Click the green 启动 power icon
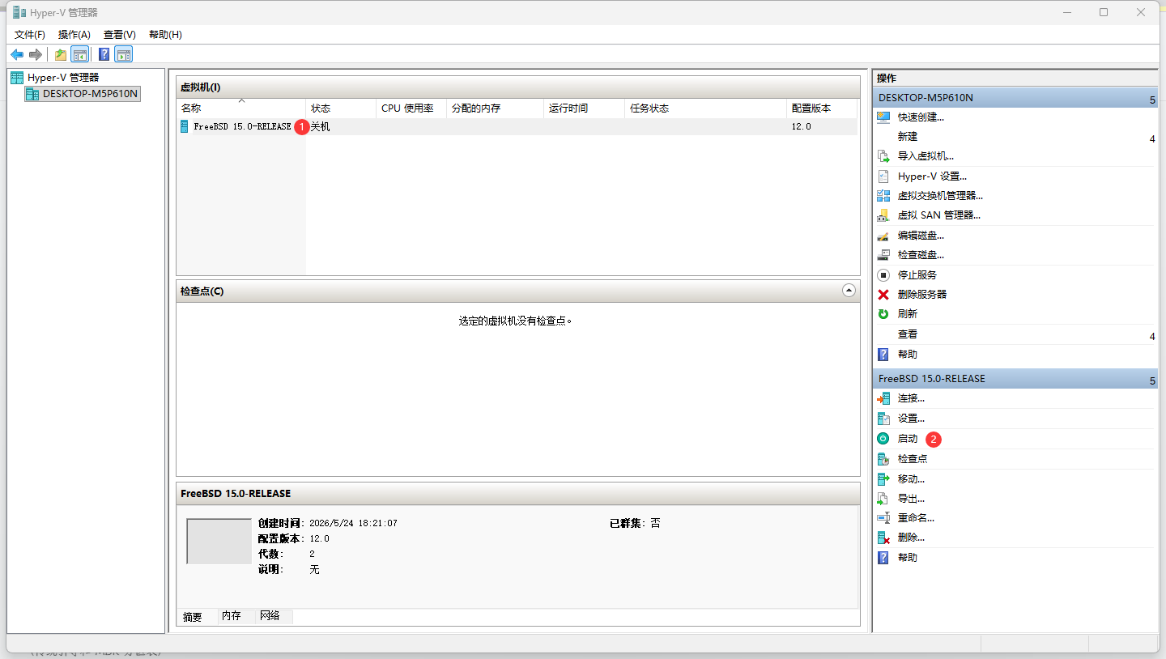 pos(883,439)
